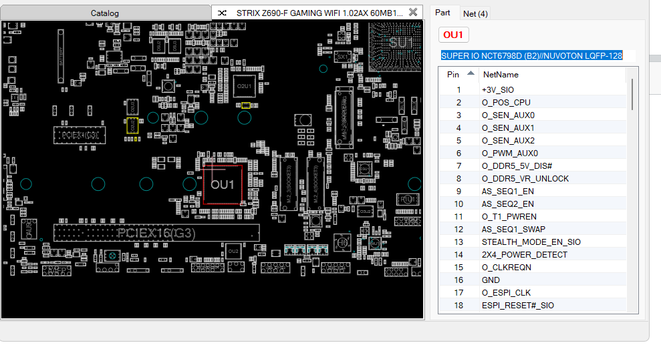Open the Part tab

pyautogui.click(x=442, y=13)
